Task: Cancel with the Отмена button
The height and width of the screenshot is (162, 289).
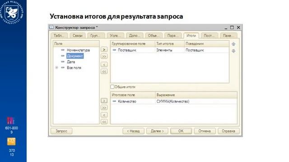Action: click(205, 131)
